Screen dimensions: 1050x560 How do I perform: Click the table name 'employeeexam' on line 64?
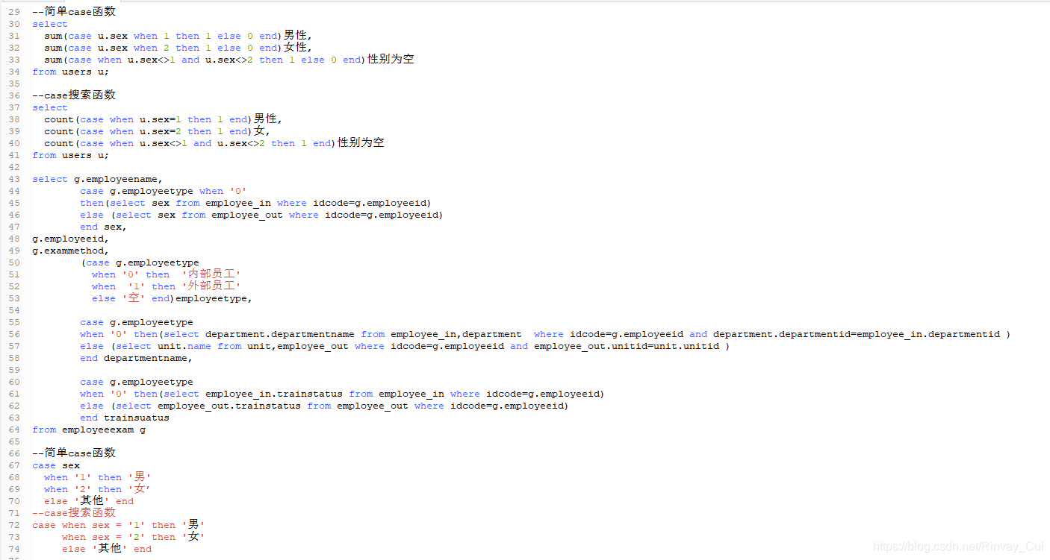pyautogui.click(x=98, y=430)
